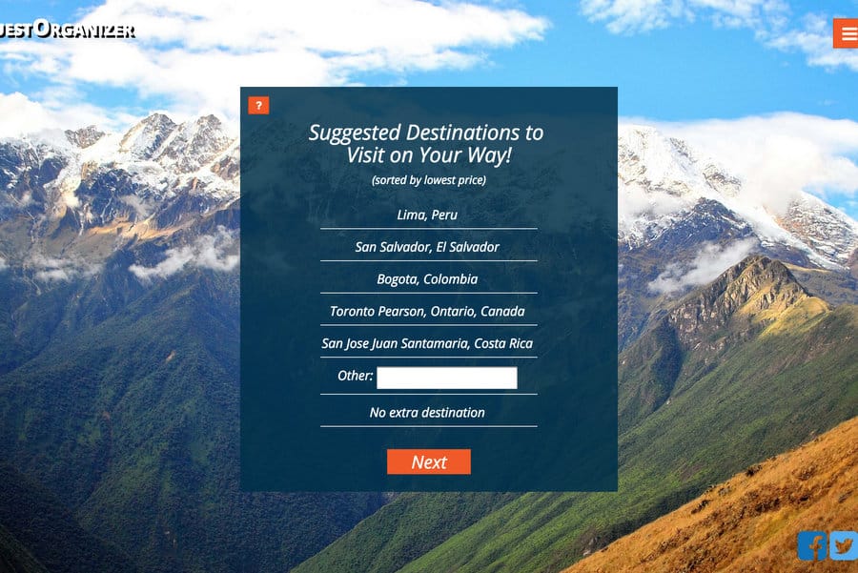858x573 pixels.
Task: Click the QuestOrganizer logo
Action: pos(67,30)
